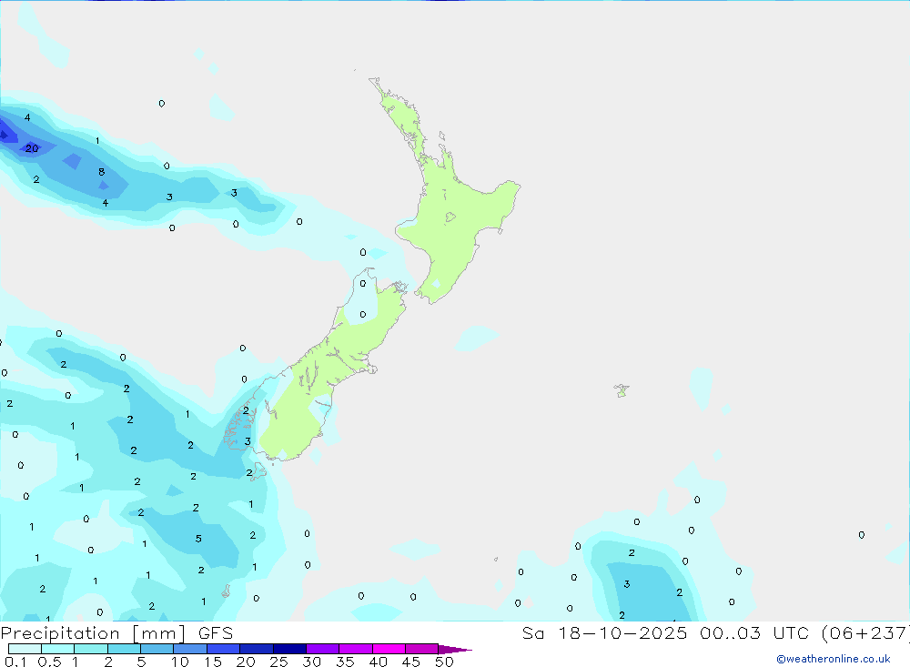Click the '0.5' legend scale label
The image size is (910, 667).
point(49,662)
